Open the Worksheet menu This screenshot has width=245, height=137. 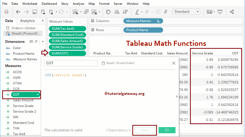(x=30, y=3)
